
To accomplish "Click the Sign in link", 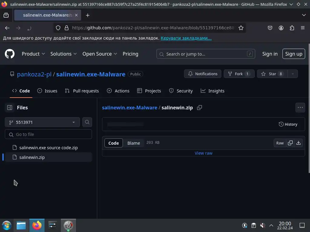I will click(x=270, y=54).
